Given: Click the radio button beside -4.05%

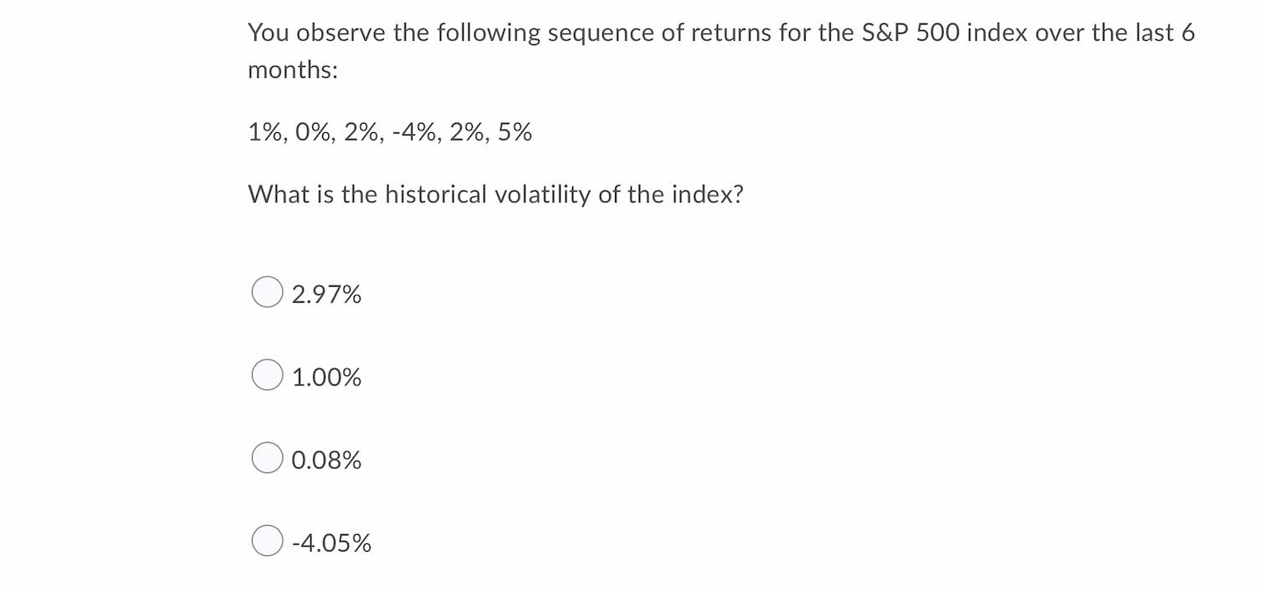Looking at the screenshot, I should tap(267, 541).
